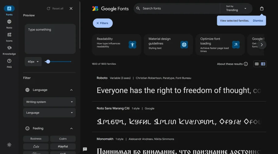
Task: Toggle light/dark theme sun icon
Action: 9,145
